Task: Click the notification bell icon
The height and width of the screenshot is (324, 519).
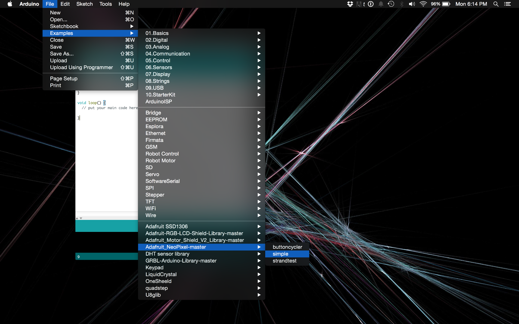Action: [x=381, y=4]
